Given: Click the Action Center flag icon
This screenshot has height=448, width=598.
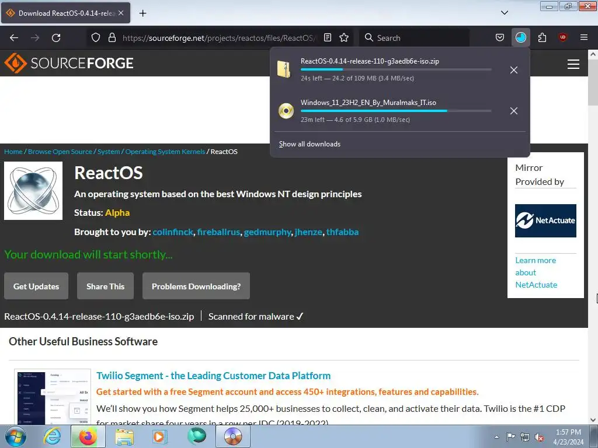Looking at the screenshot, I should (510, 437).
